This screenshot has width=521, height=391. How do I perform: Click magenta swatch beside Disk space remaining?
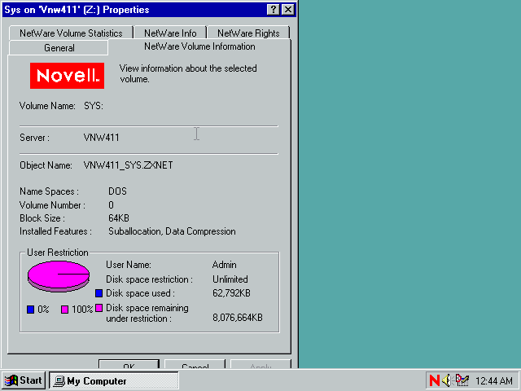[99, 308]
